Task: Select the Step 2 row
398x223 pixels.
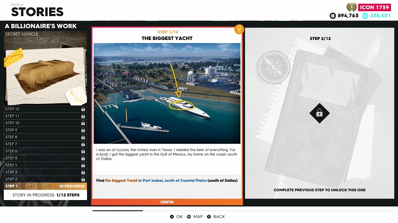Action: tap(45, 179)
